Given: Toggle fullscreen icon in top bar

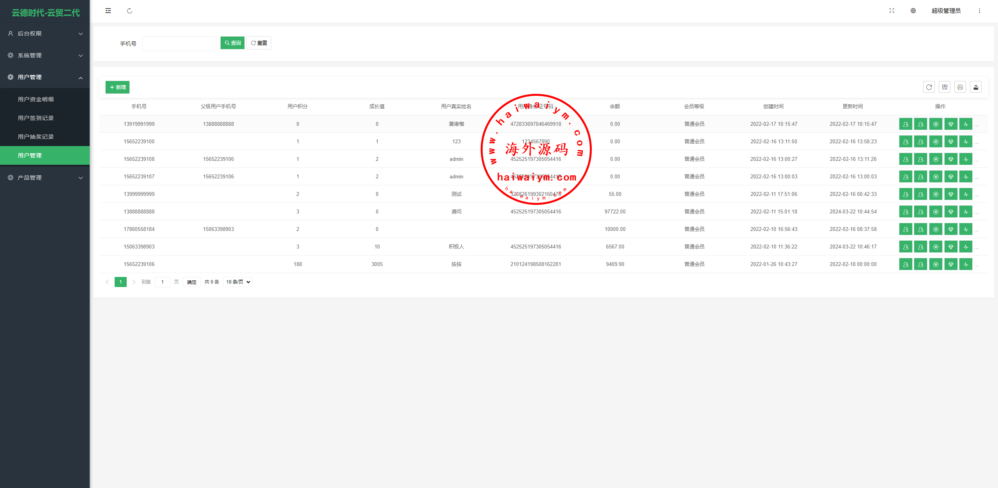Looking at the screenshot, I should coord(892,11).
